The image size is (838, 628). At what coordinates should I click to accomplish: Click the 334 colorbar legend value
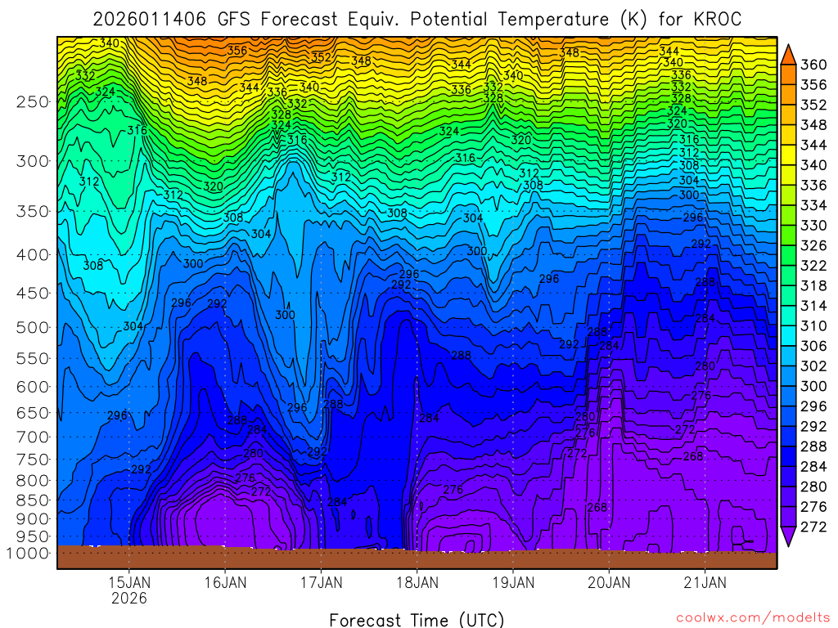(813, 205)
